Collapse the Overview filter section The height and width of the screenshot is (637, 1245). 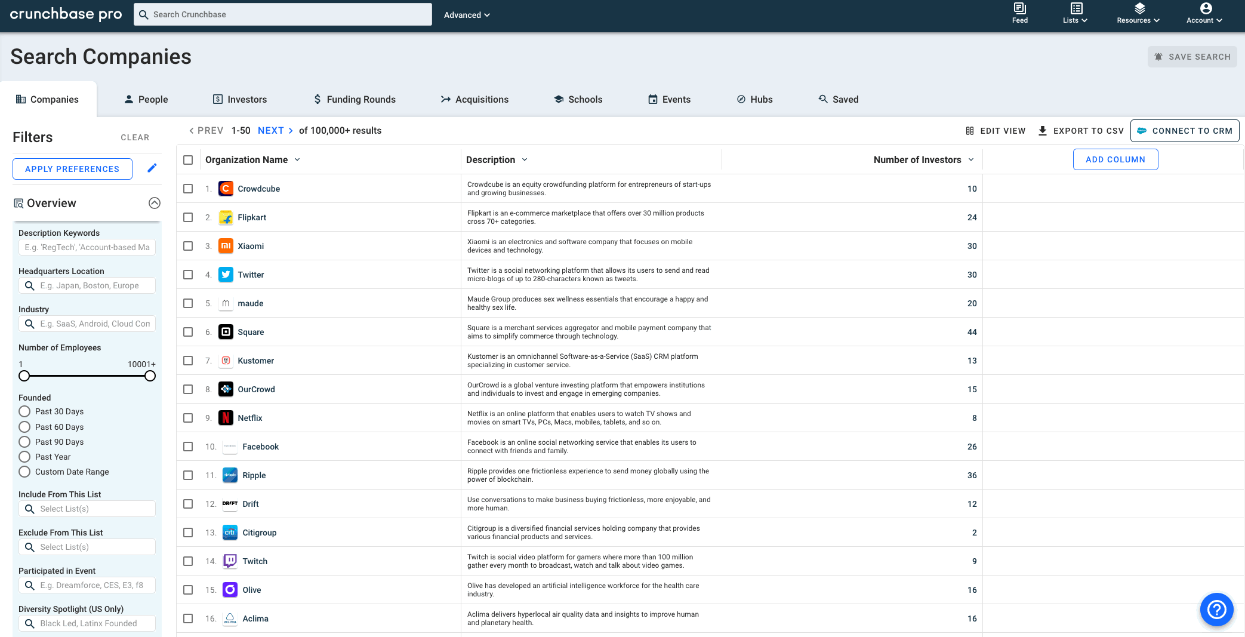point(155,203)
